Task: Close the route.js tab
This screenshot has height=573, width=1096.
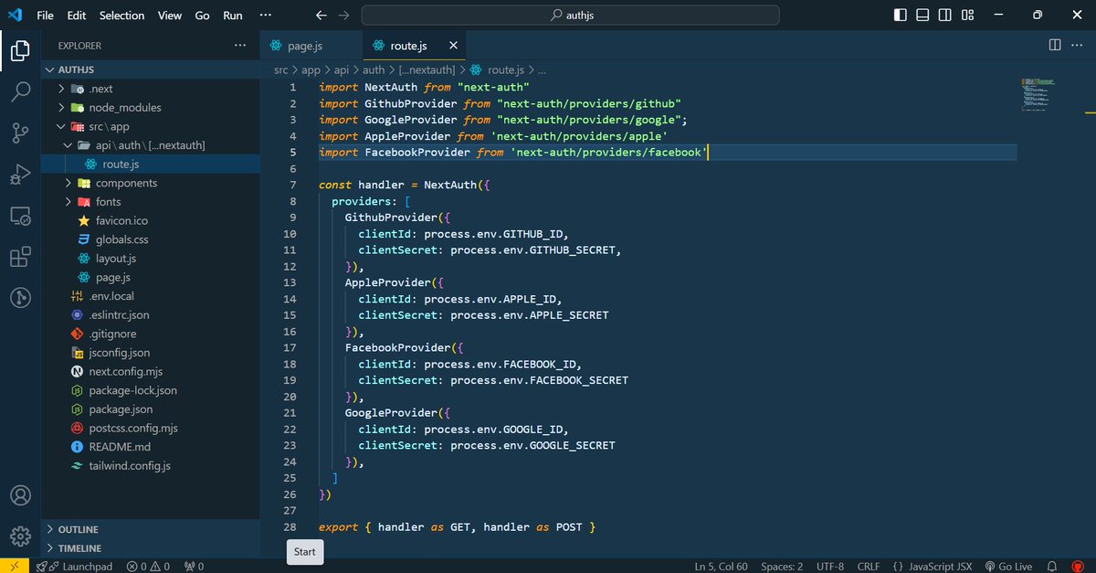Action: (452, 46)
